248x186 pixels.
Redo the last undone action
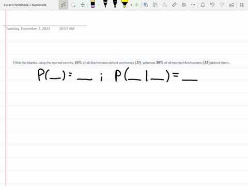222,5
